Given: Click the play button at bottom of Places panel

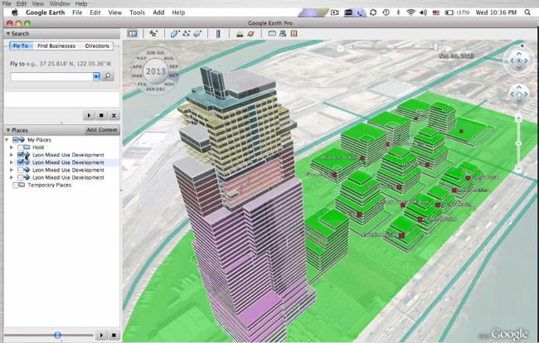Looking at the screenshot, I should point(101,335).
